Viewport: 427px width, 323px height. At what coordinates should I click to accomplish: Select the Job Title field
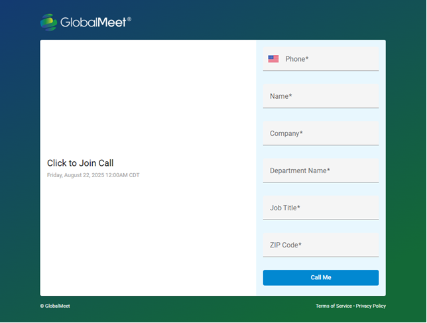(321, 208)
